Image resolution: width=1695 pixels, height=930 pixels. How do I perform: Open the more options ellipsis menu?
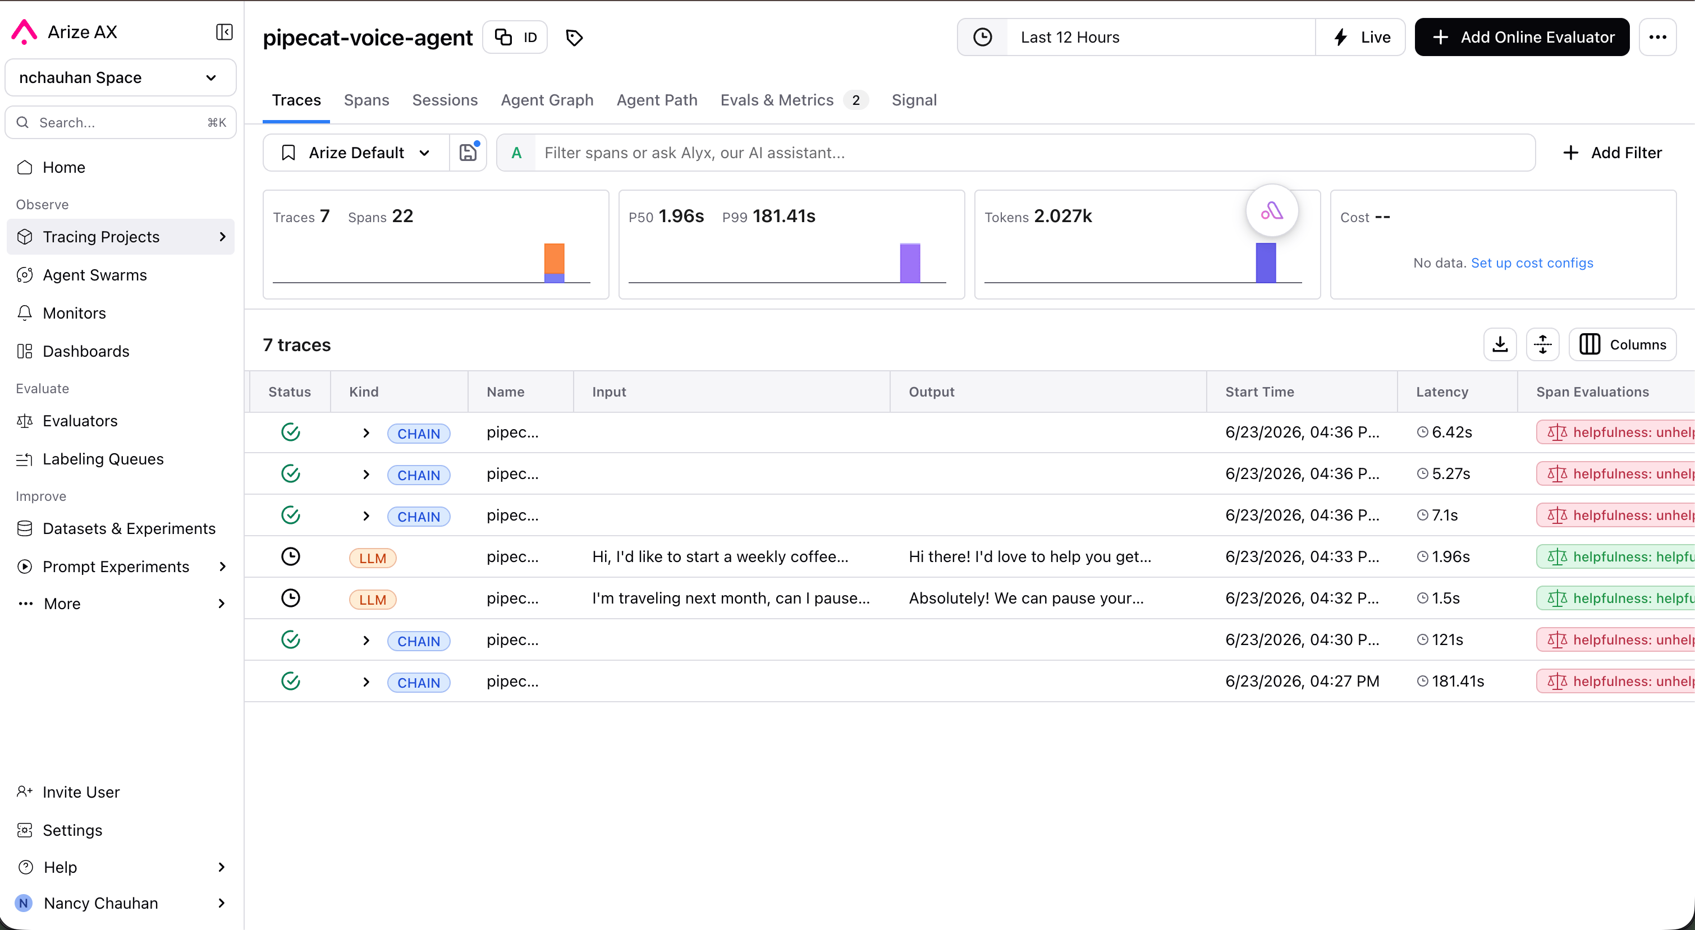tap(1657, 38)
